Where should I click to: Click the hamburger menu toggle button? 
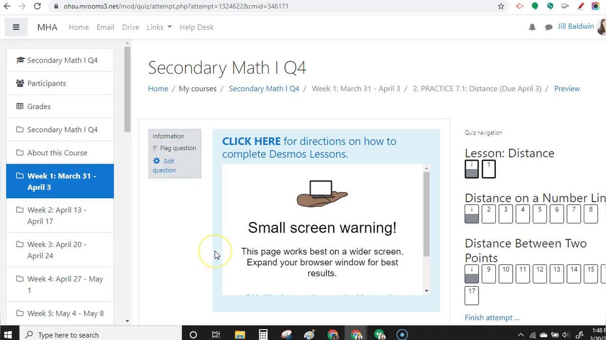pos(16,27)
